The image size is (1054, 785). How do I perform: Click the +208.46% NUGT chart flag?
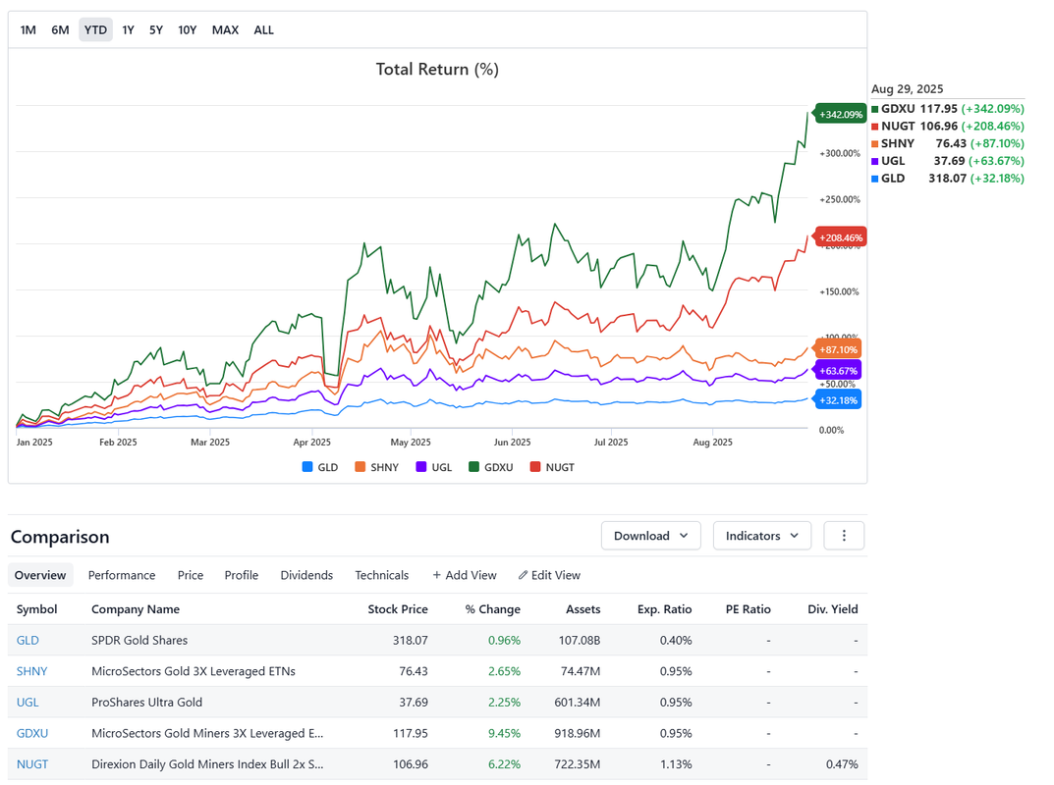click(x=840, y=237)
